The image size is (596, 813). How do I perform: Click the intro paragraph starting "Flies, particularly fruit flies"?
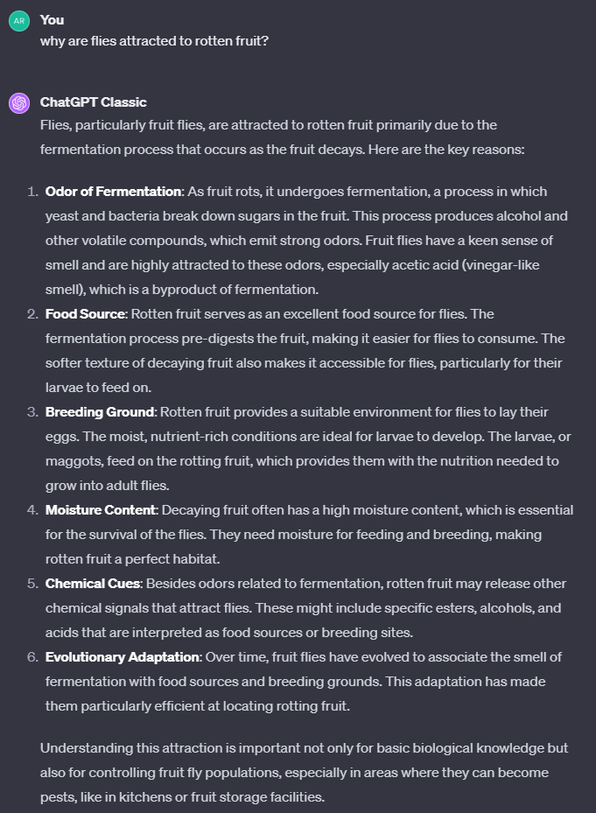coord(282,137)
